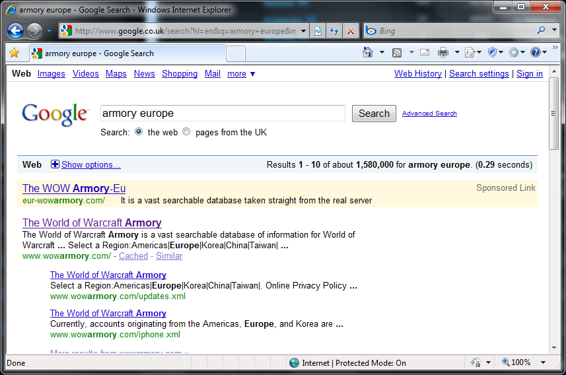Screen dimensions: 566x375
Task: Click the browser Forward arrow button
Action: pos(34,31)
